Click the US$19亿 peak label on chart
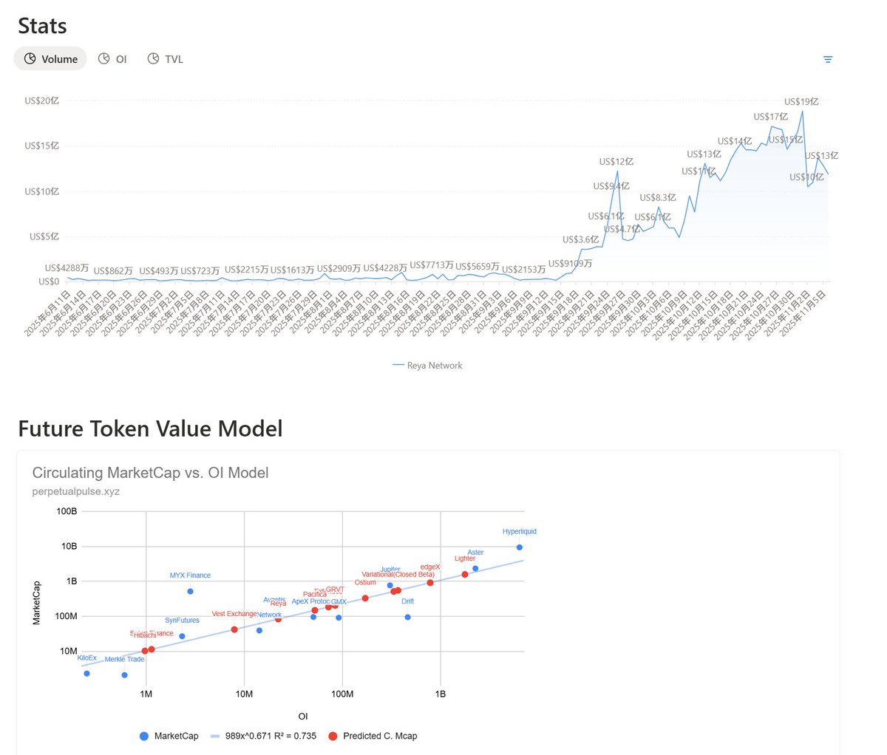 tap(801, 102)
